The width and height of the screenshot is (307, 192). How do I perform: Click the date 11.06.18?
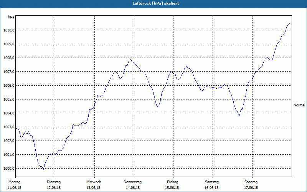(x=14, y=188)
